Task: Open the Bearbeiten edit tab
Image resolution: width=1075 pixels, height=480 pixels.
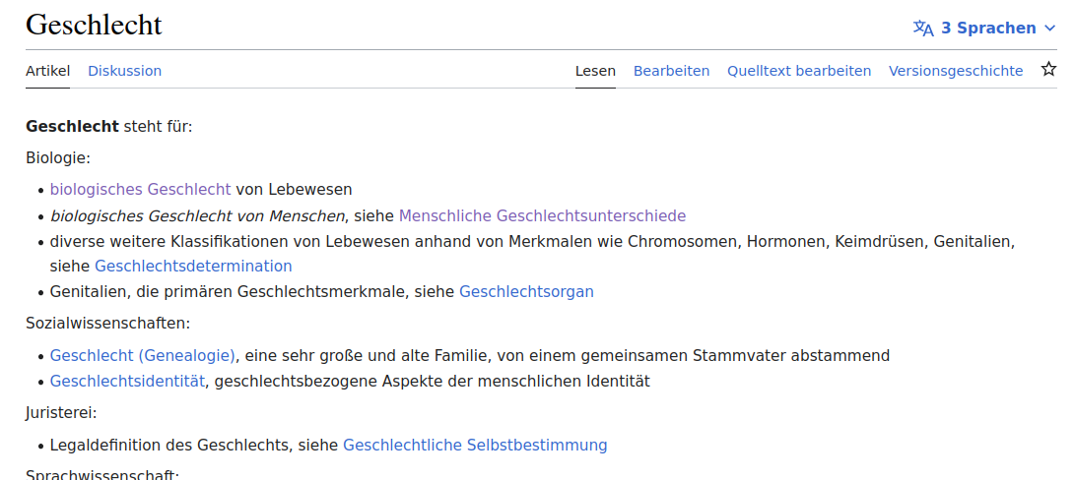Action: (671, 71)
